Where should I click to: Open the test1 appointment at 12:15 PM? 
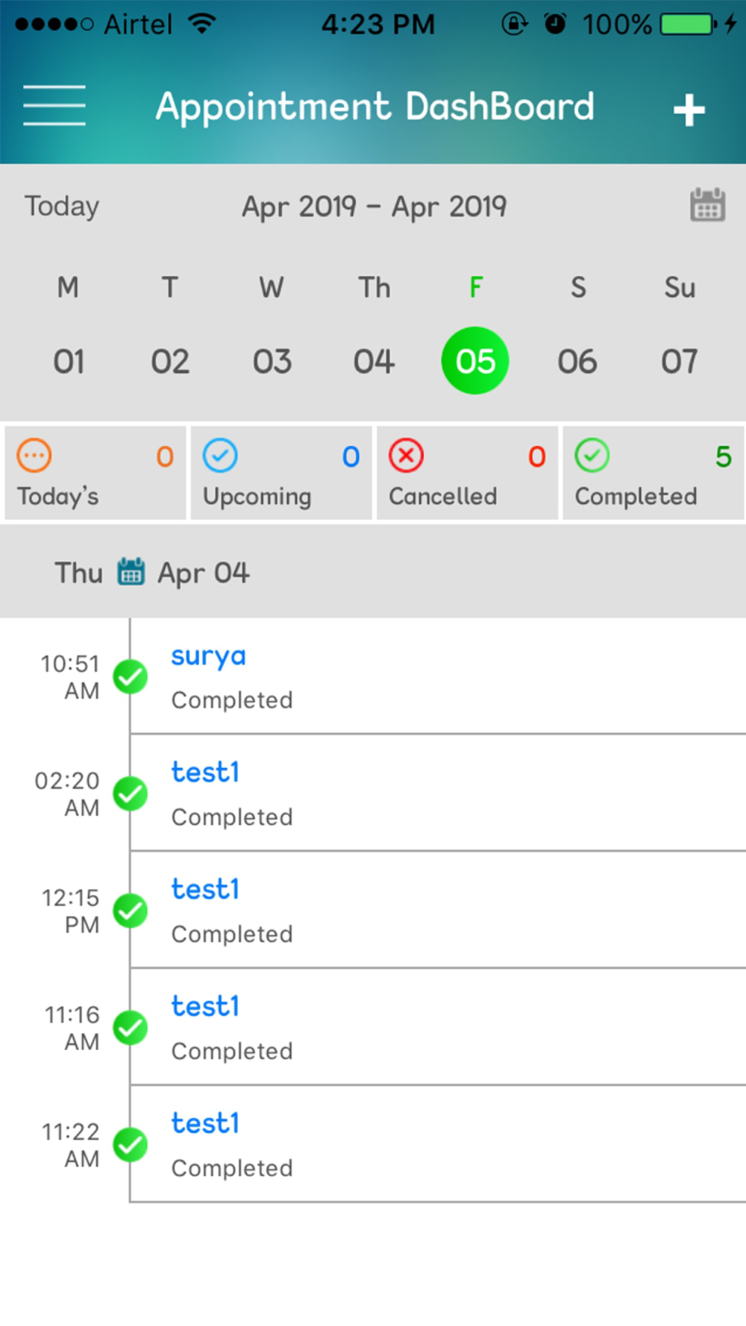point(206,890)
